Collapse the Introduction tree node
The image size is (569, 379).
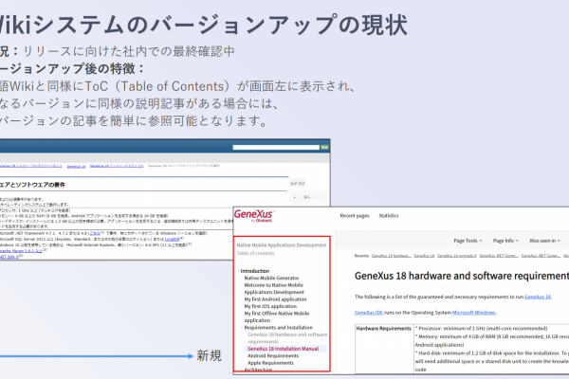coord(238,271)
